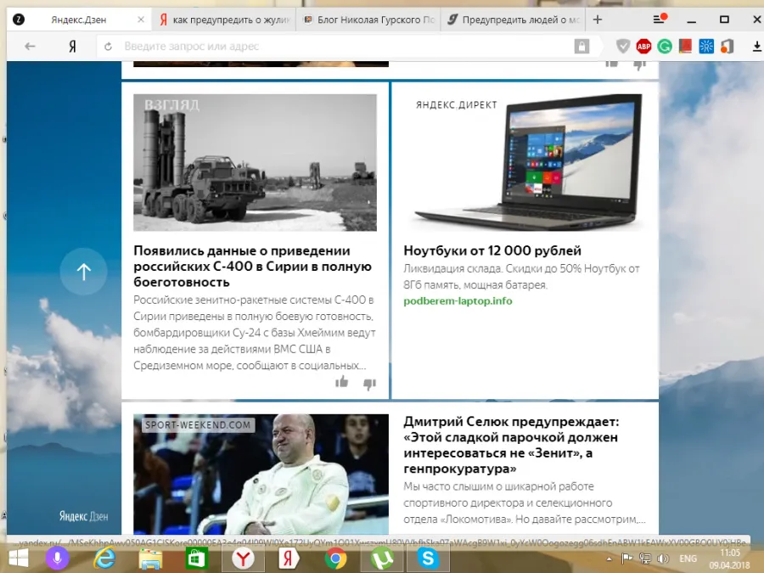
Task: Close the Яндекс.Дзен tab
Action: pyautogui.click(x=141, y=20)
